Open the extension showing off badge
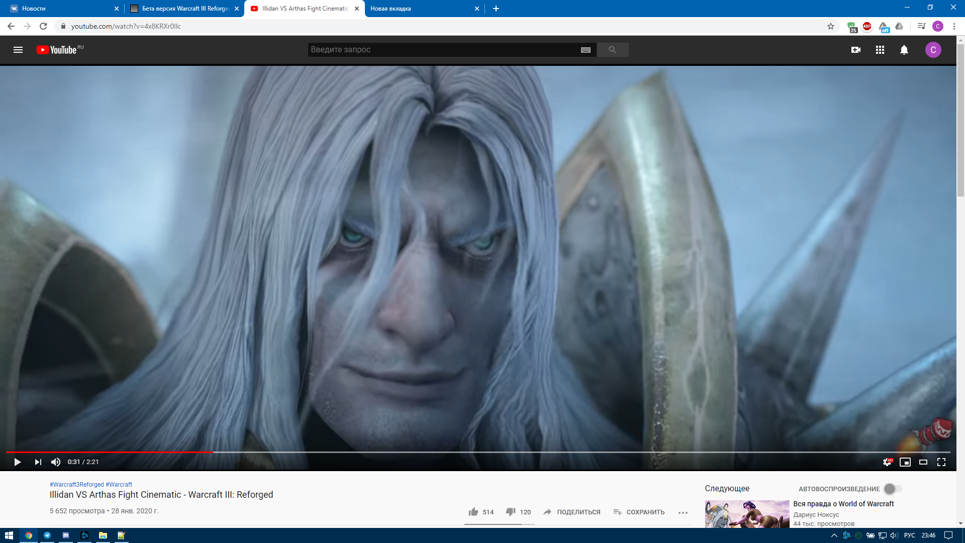Viewport: 965px width, 543px height. 884,27
